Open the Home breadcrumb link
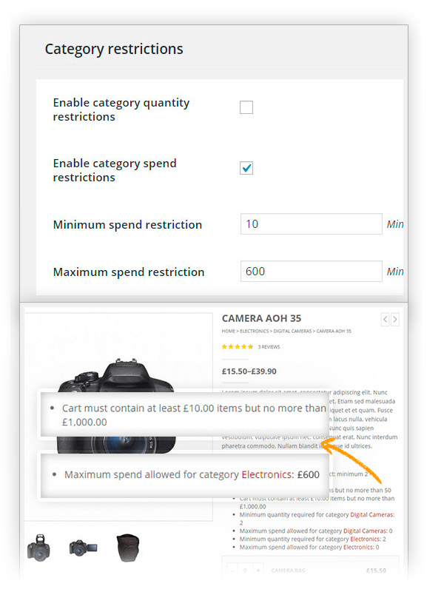The height and width of the screenshot is (609, 444). (x=228, y=331)
